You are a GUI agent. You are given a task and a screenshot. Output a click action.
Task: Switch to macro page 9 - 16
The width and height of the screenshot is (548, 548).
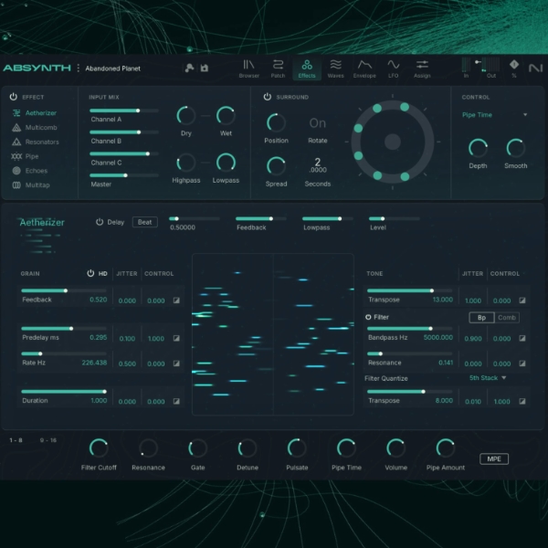48,440
